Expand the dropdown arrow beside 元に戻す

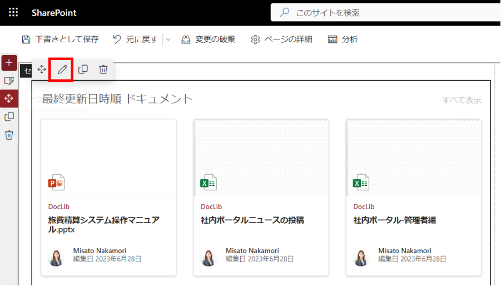[168, 40]
